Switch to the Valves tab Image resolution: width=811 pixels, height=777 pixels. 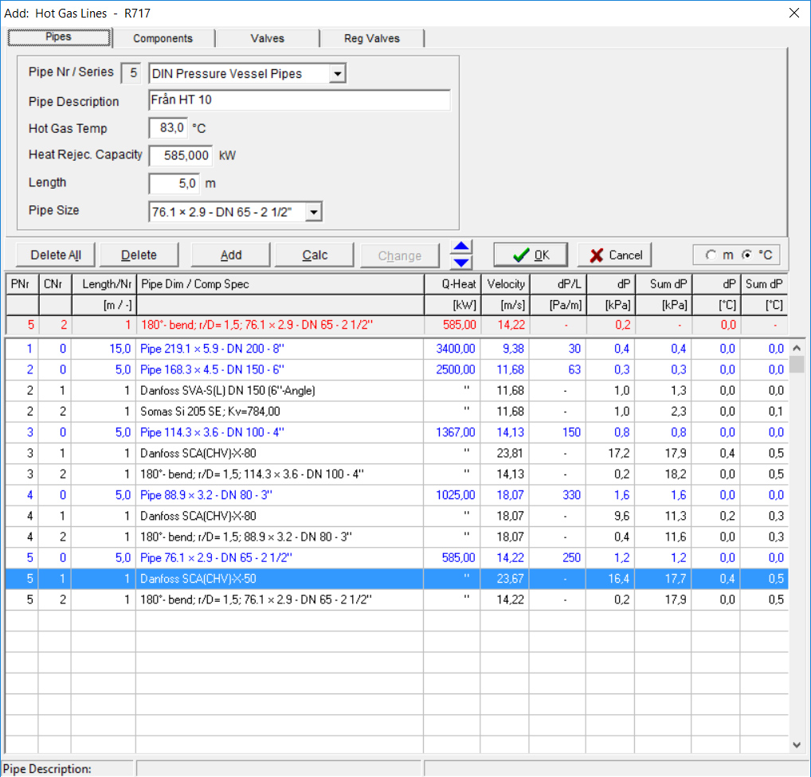click(268, 38)
